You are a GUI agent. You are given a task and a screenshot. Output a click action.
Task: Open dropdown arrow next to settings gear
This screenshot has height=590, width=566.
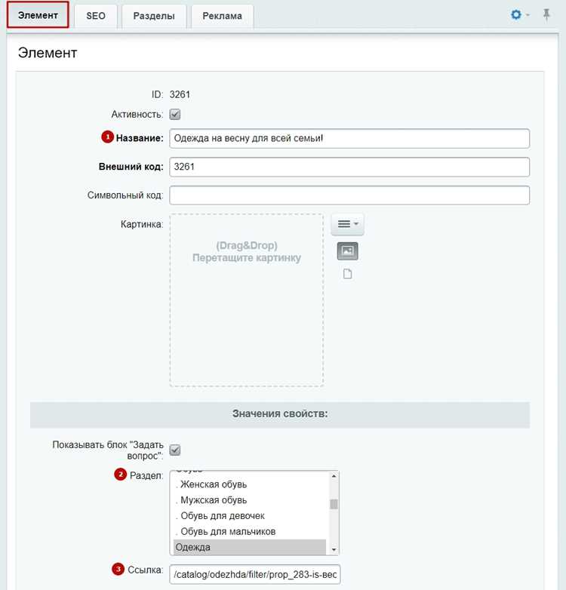528,15
